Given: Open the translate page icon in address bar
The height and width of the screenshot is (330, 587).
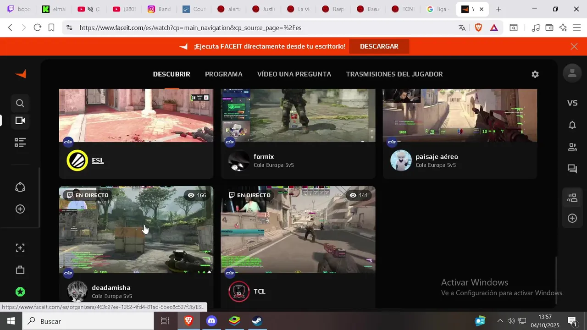Looking at the screenshot, I should point(462,27).
